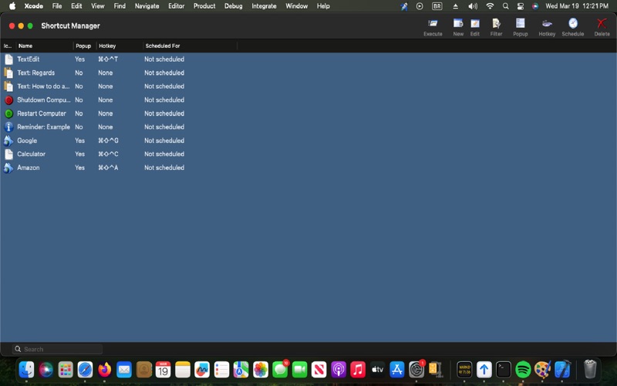Click the Wi-Fi status icon
This screenshot has height=386, width=617.
coord(490,6)
